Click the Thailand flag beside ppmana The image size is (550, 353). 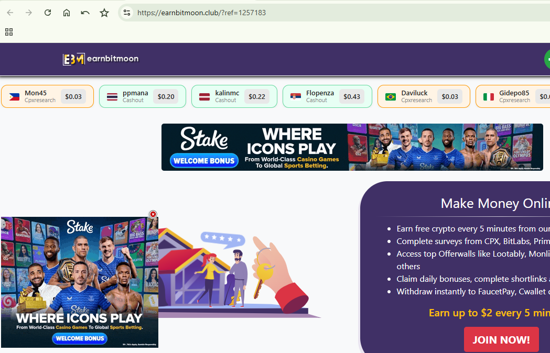point(112,97)
